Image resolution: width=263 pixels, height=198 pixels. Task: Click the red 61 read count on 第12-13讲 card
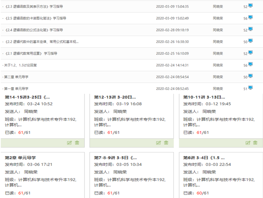110,132
